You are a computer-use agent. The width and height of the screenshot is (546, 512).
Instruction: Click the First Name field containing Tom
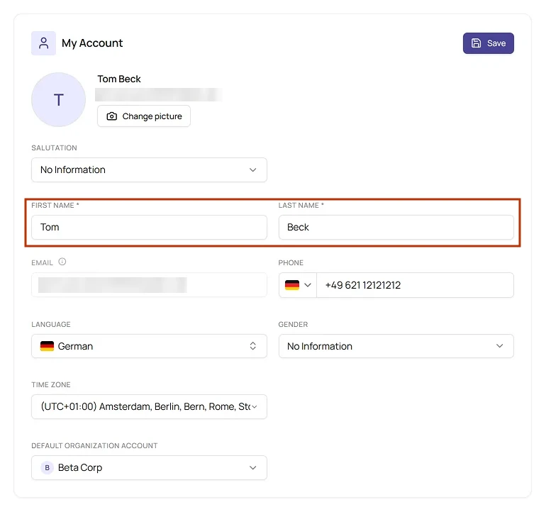tap(149, 227)
